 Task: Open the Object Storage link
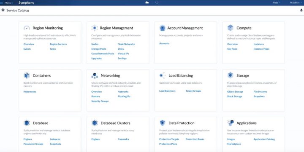pos(235,92)
